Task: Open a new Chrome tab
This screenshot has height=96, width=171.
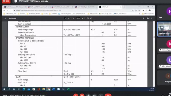Action: pyautogui.click(x=124, y=7)
